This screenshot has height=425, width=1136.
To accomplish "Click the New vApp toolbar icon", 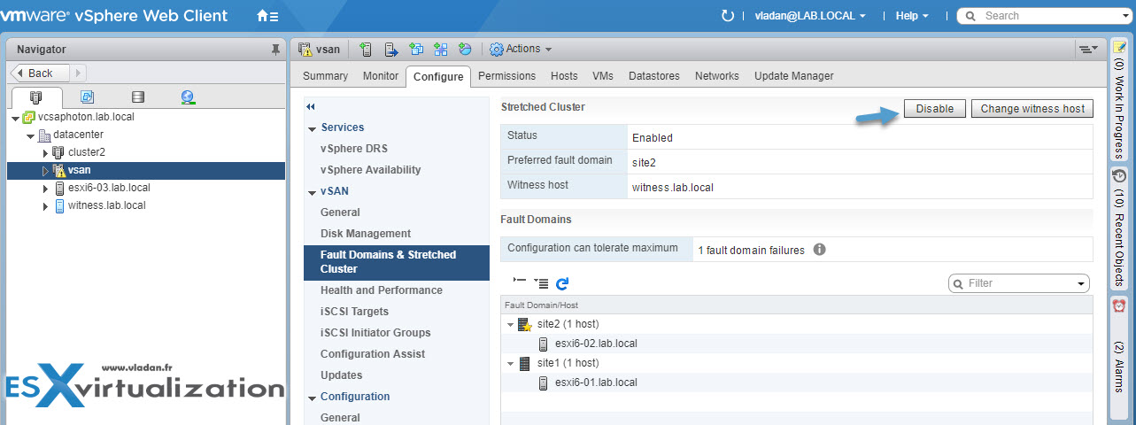I will (x=440, y=50).
